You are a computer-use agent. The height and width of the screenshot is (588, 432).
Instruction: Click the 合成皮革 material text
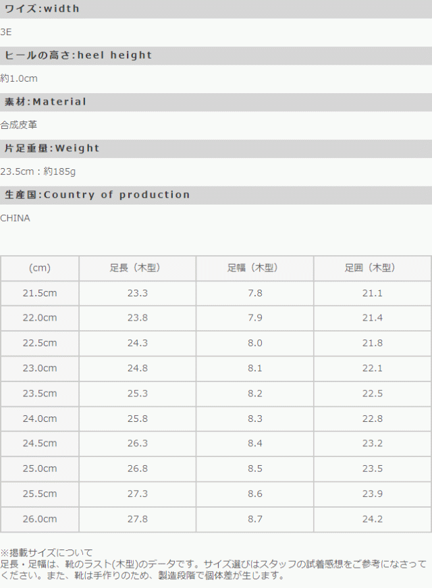19,125
